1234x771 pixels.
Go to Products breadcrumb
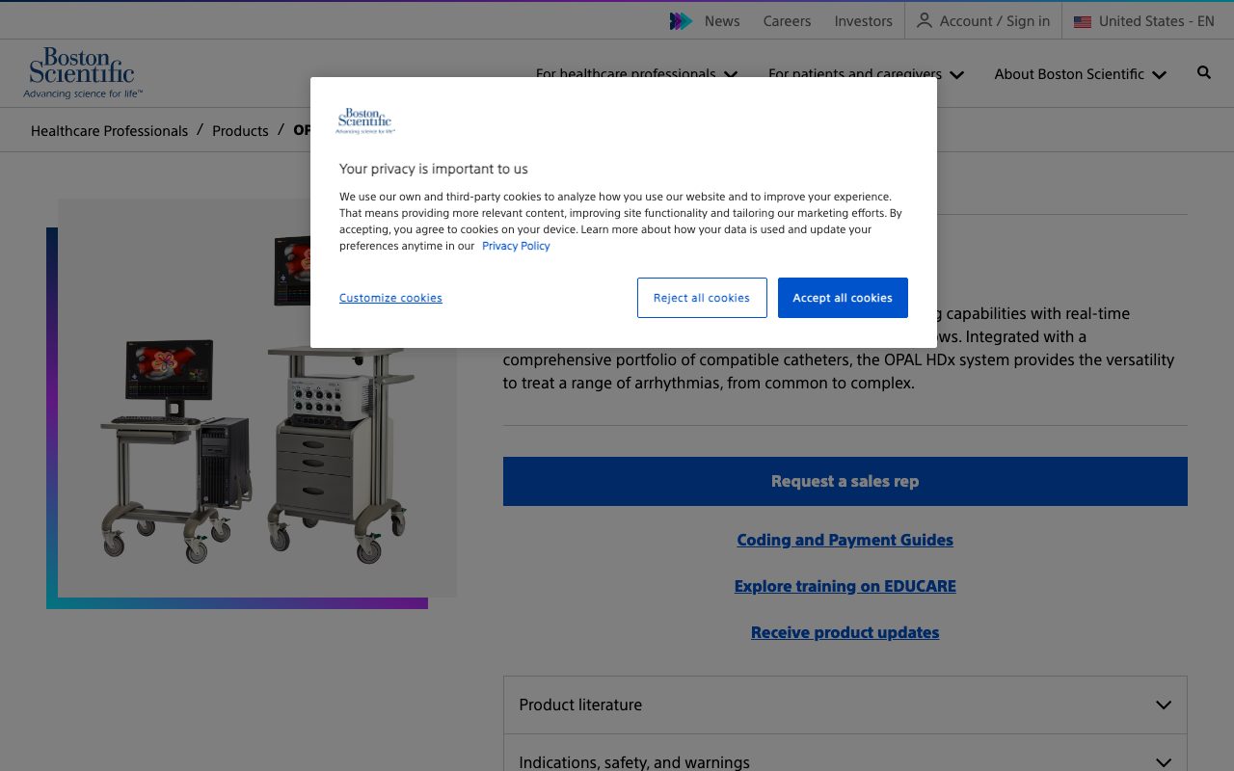(x=240, y=131)
